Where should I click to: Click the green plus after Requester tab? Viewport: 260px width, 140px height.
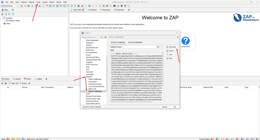(129, 10)
